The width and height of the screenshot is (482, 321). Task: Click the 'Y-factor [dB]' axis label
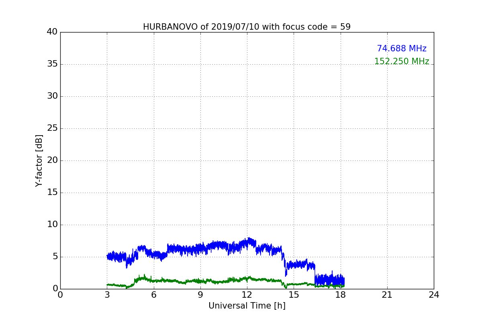(x=39, y=160)
